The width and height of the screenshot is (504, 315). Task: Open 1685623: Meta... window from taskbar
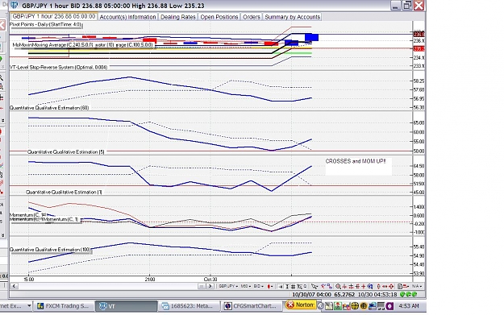click(189, 306)
